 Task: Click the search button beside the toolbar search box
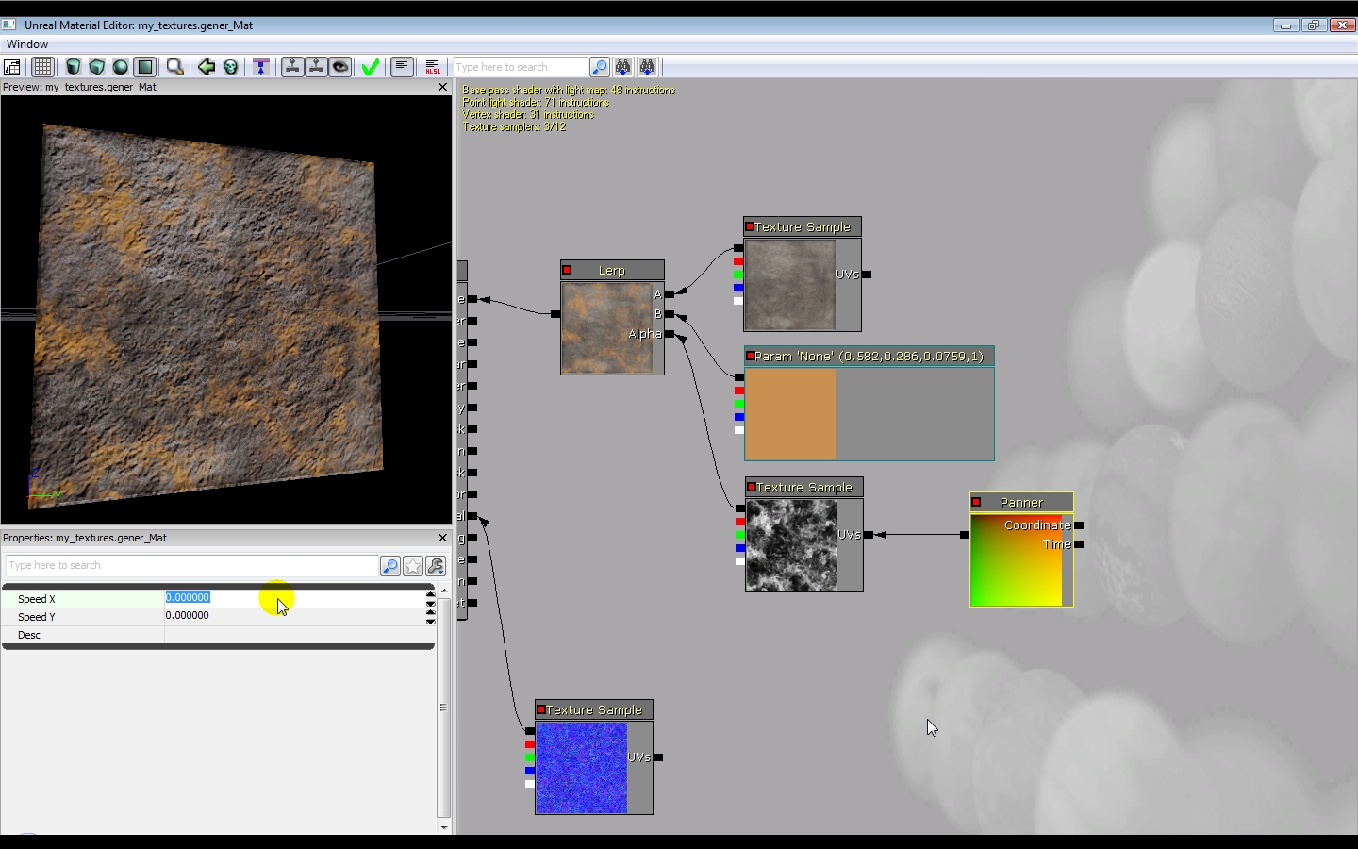(599, 67)
